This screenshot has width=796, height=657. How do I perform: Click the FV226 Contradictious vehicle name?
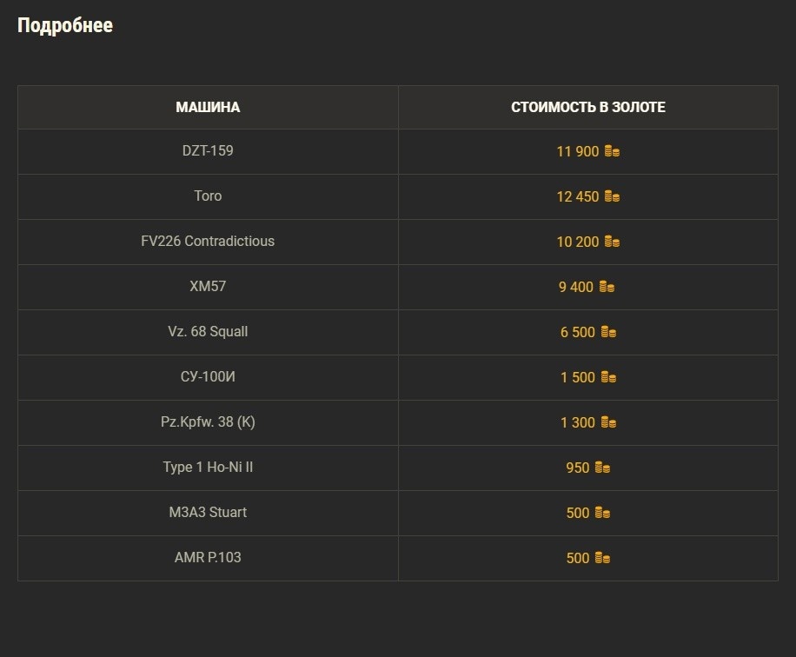208,242
